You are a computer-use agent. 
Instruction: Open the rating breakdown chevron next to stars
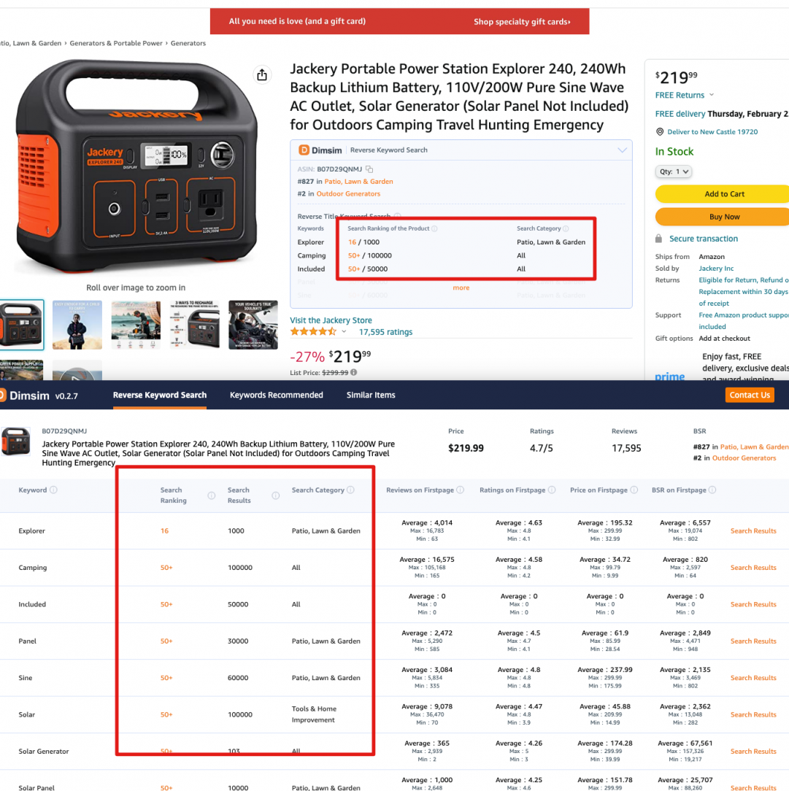[344, 332]
